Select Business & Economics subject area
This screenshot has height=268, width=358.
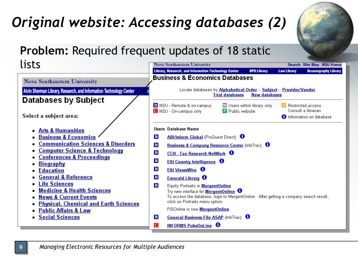pos(67,137)
